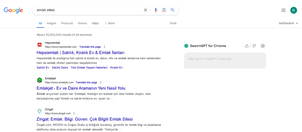Viewport: 302px width, 132px height.
Task: Select the All results tab
Action: click(40, 23)
